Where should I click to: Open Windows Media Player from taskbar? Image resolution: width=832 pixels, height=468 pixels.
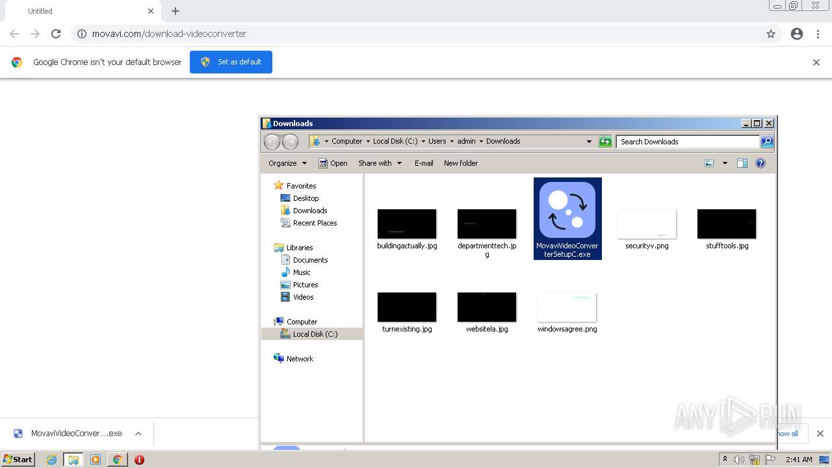(x=96, y=460)
